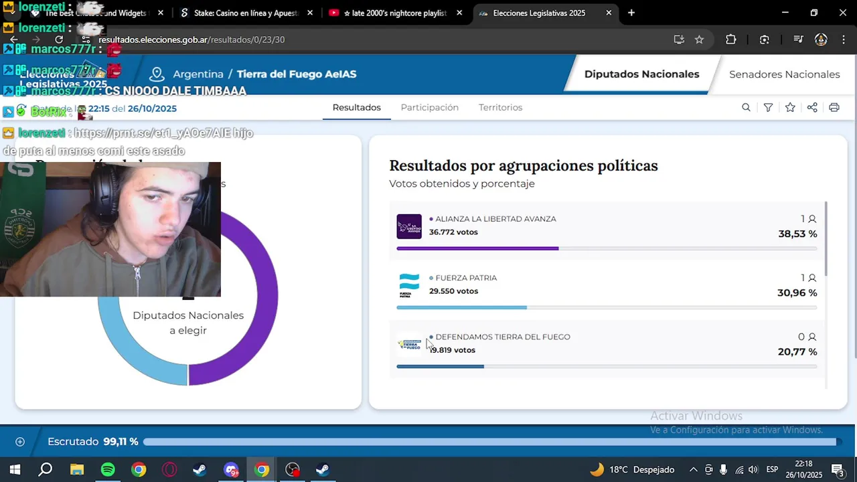
Task: Open Windows taskbar search
Action: (x=45, y=469)
